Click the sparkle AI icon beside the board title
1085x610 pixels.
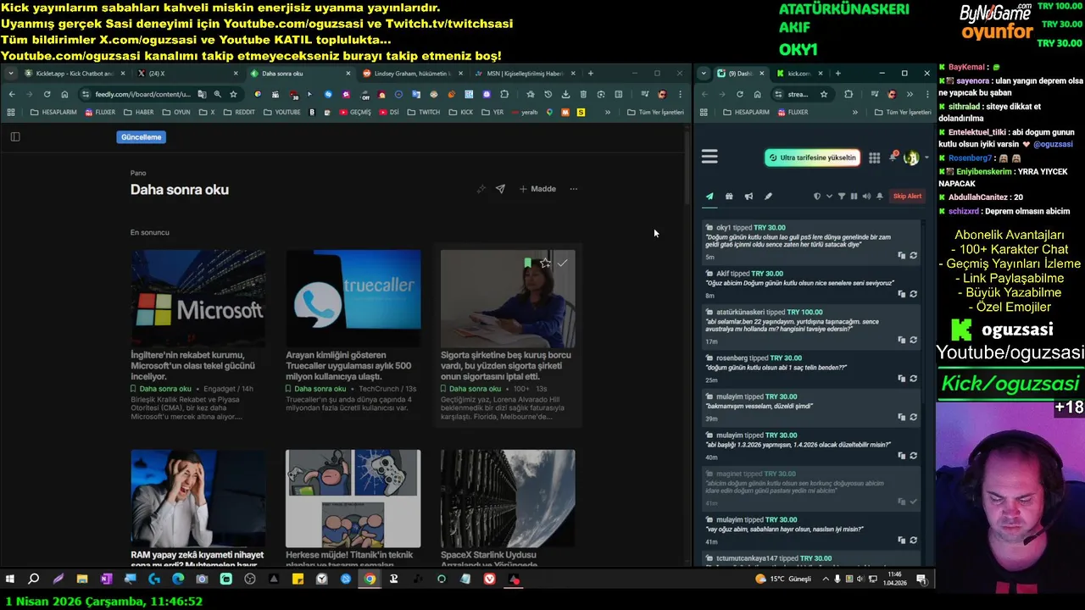(x=481, y=189)
